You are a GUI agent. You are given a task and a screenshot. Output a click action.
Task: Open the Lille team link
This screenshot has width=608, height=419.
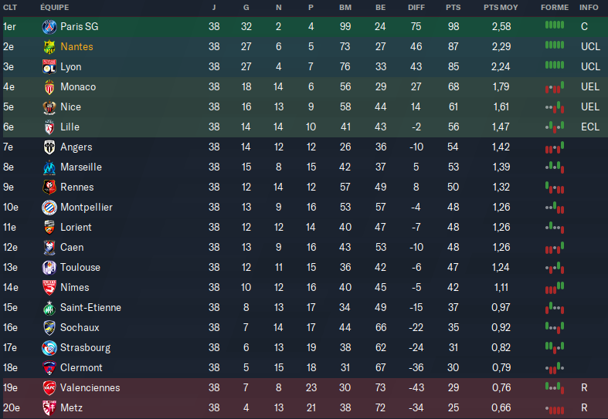click(70, 127)
